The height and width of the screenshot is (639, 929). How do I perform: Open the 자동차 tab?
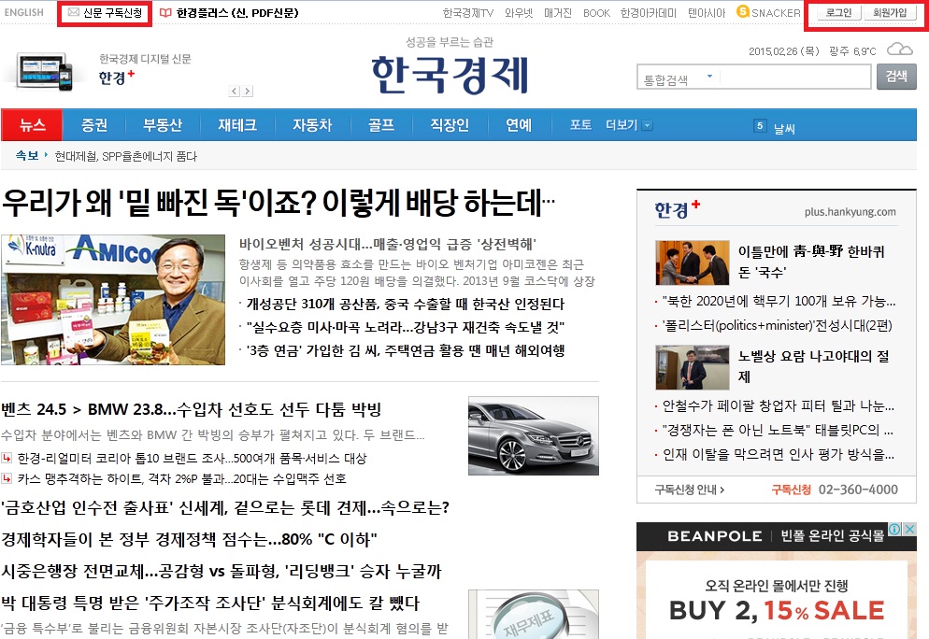coord(312,125)
